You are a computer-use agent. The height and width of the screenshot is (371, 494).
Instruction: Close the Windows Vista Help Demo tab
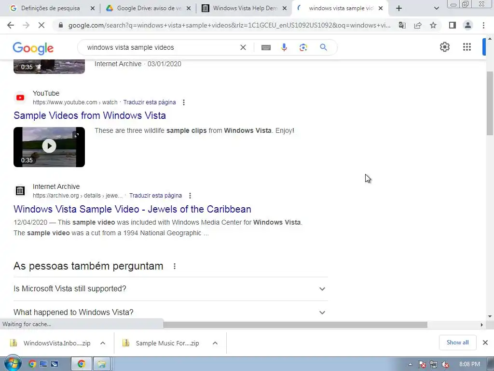(x=284, y=9)
